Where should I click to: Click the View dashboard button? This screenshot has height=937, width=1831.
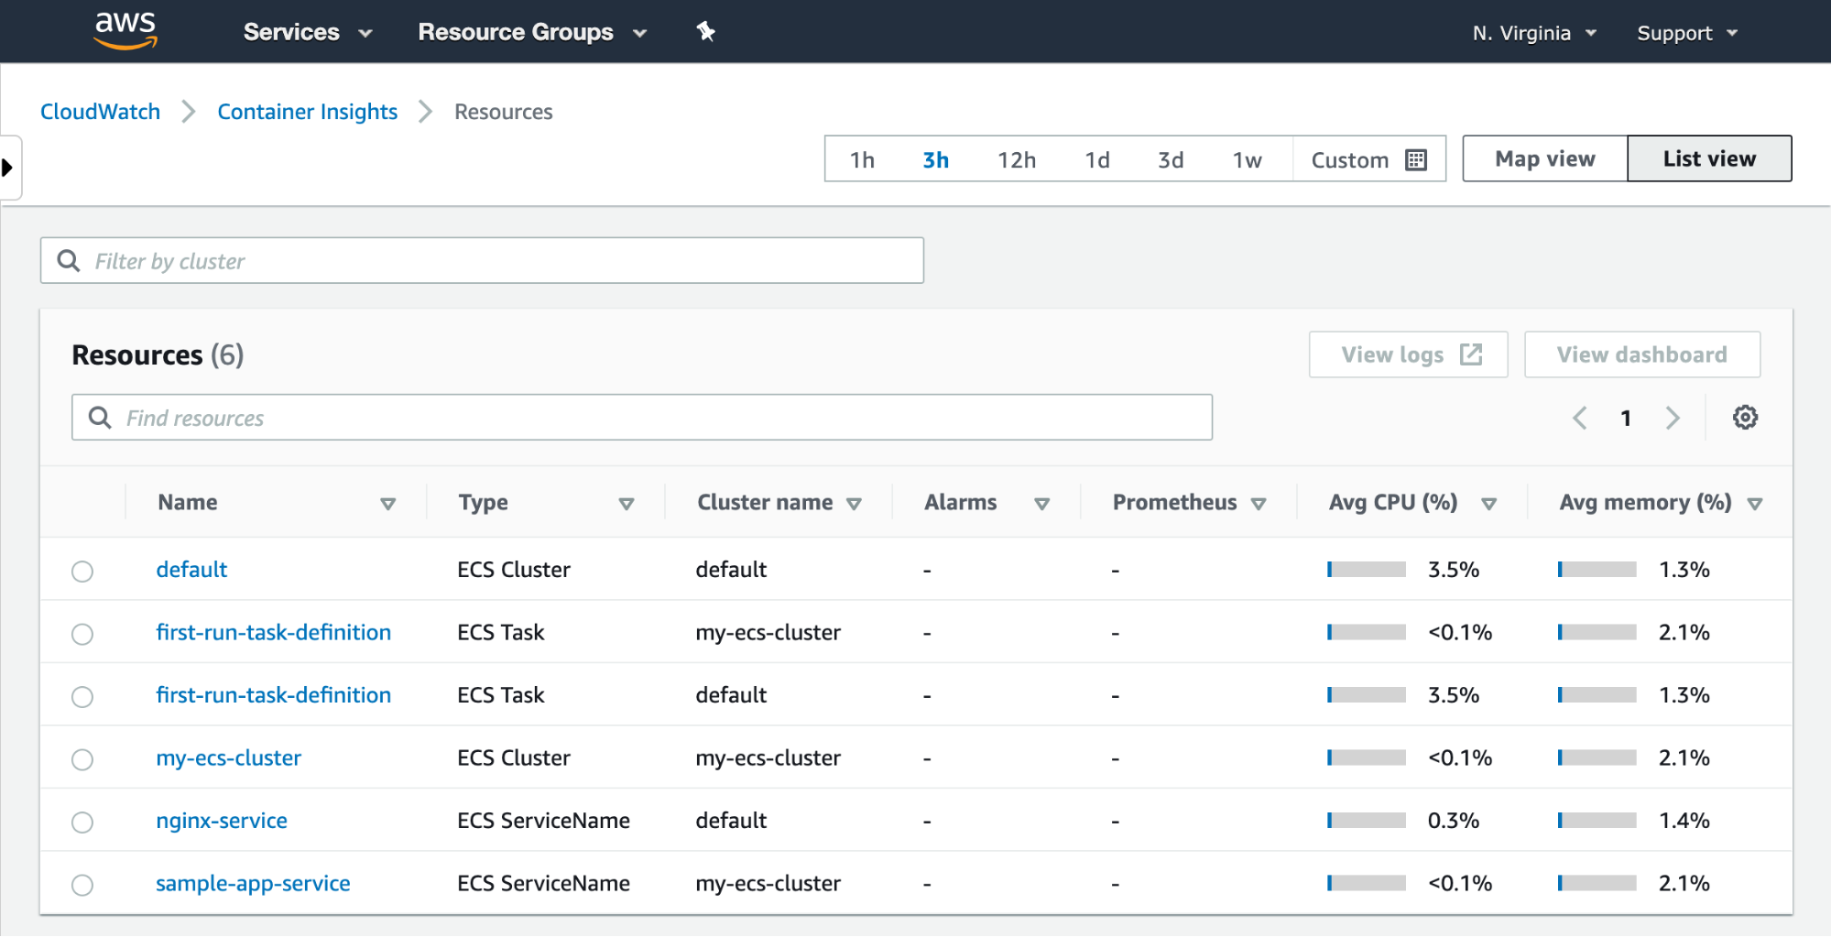1640,354
